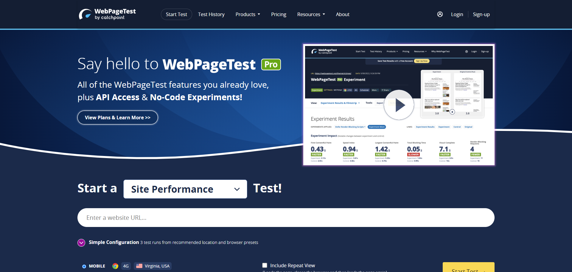
Task: Click View Plans & Learn More
Action: pyautogui.click(x=117, y=117)
